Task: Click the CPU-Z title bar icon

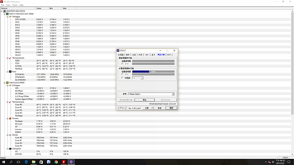Action: (118, 51)
